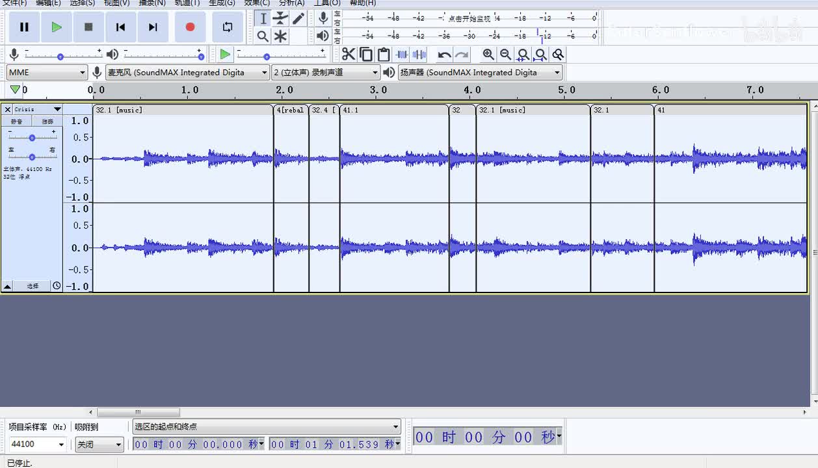
Task: Skip to the start of the project
Action: 120,27
